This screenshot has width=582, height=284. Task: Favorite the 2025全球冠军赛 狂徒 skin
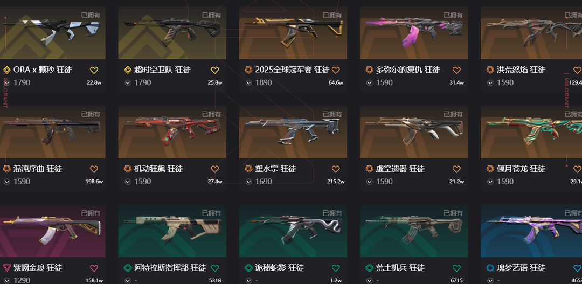coord(336,70)
